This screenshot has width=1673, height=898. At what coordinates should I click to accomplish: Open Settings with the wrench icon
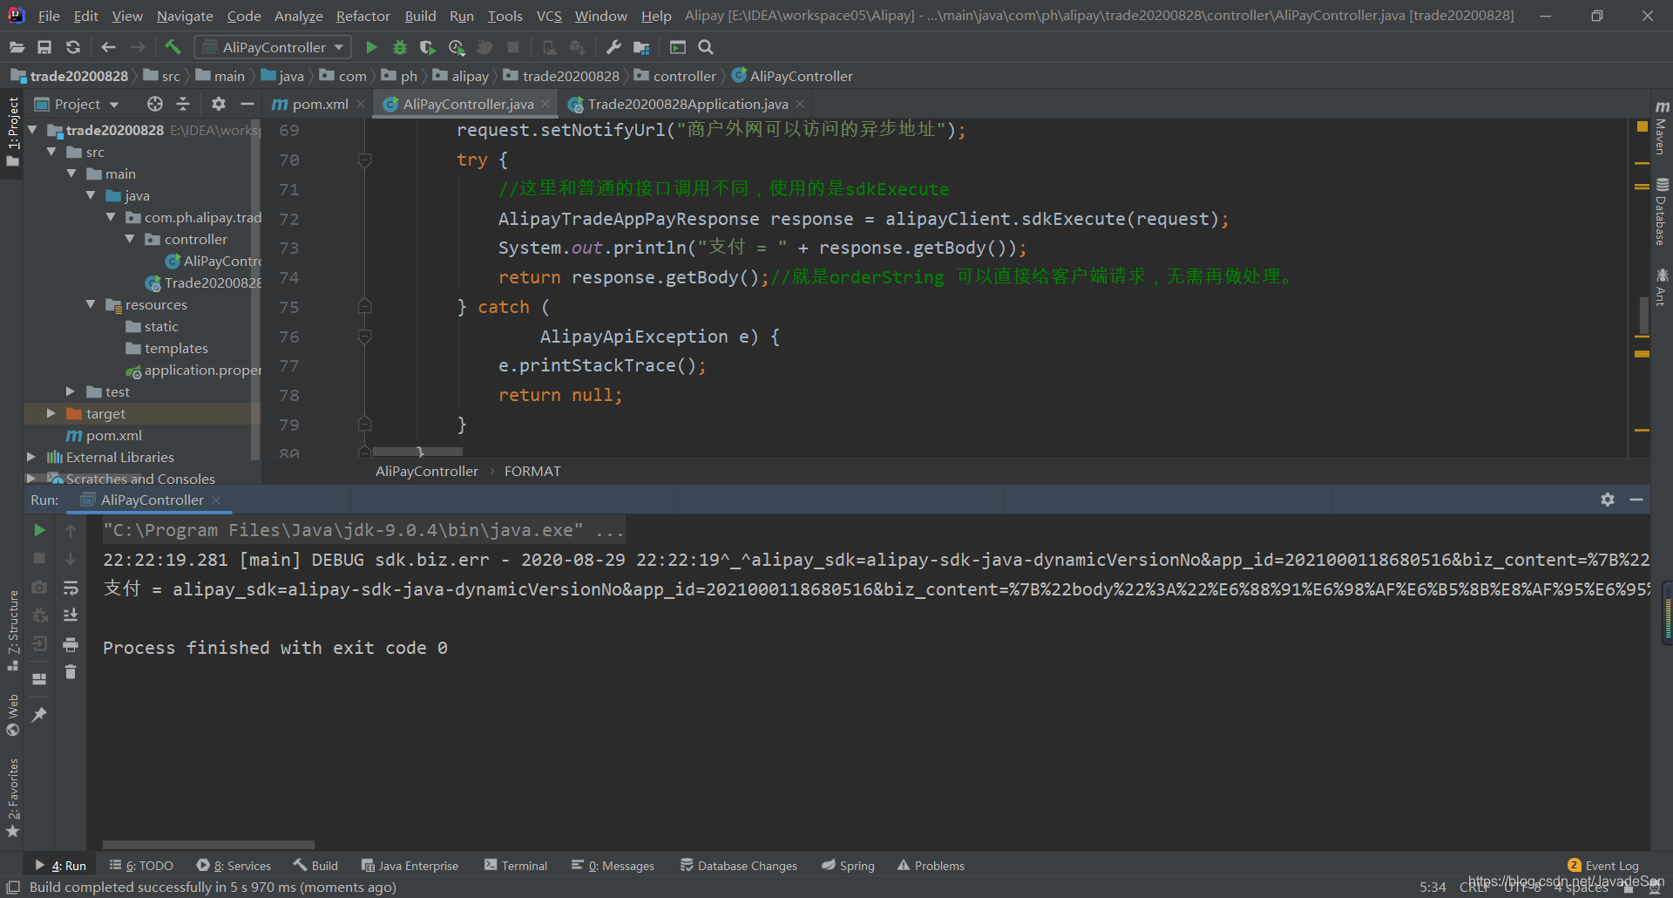pos(613,47)
